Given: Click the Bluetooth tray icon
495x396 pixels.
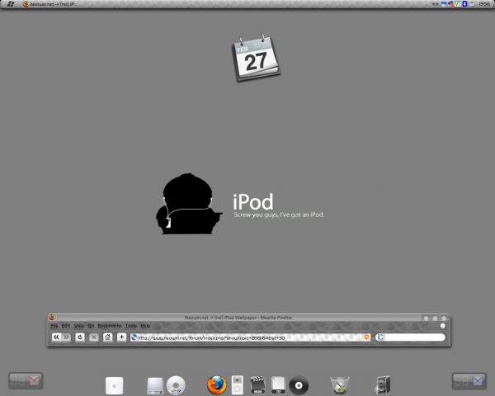Looking at the screenshot, I should [x=464, y=4].
